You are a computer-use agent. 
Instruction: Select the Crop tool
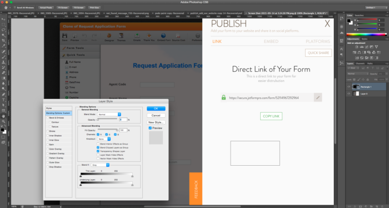[3, 41]
